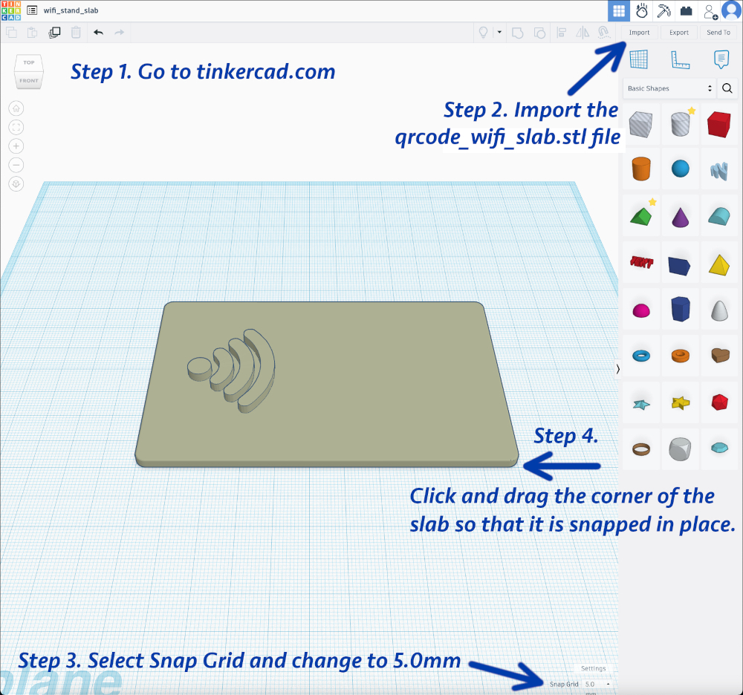Screen dimensions: 743x695
Task: Select the purple Cone shape
Action: tap(681, 217)
